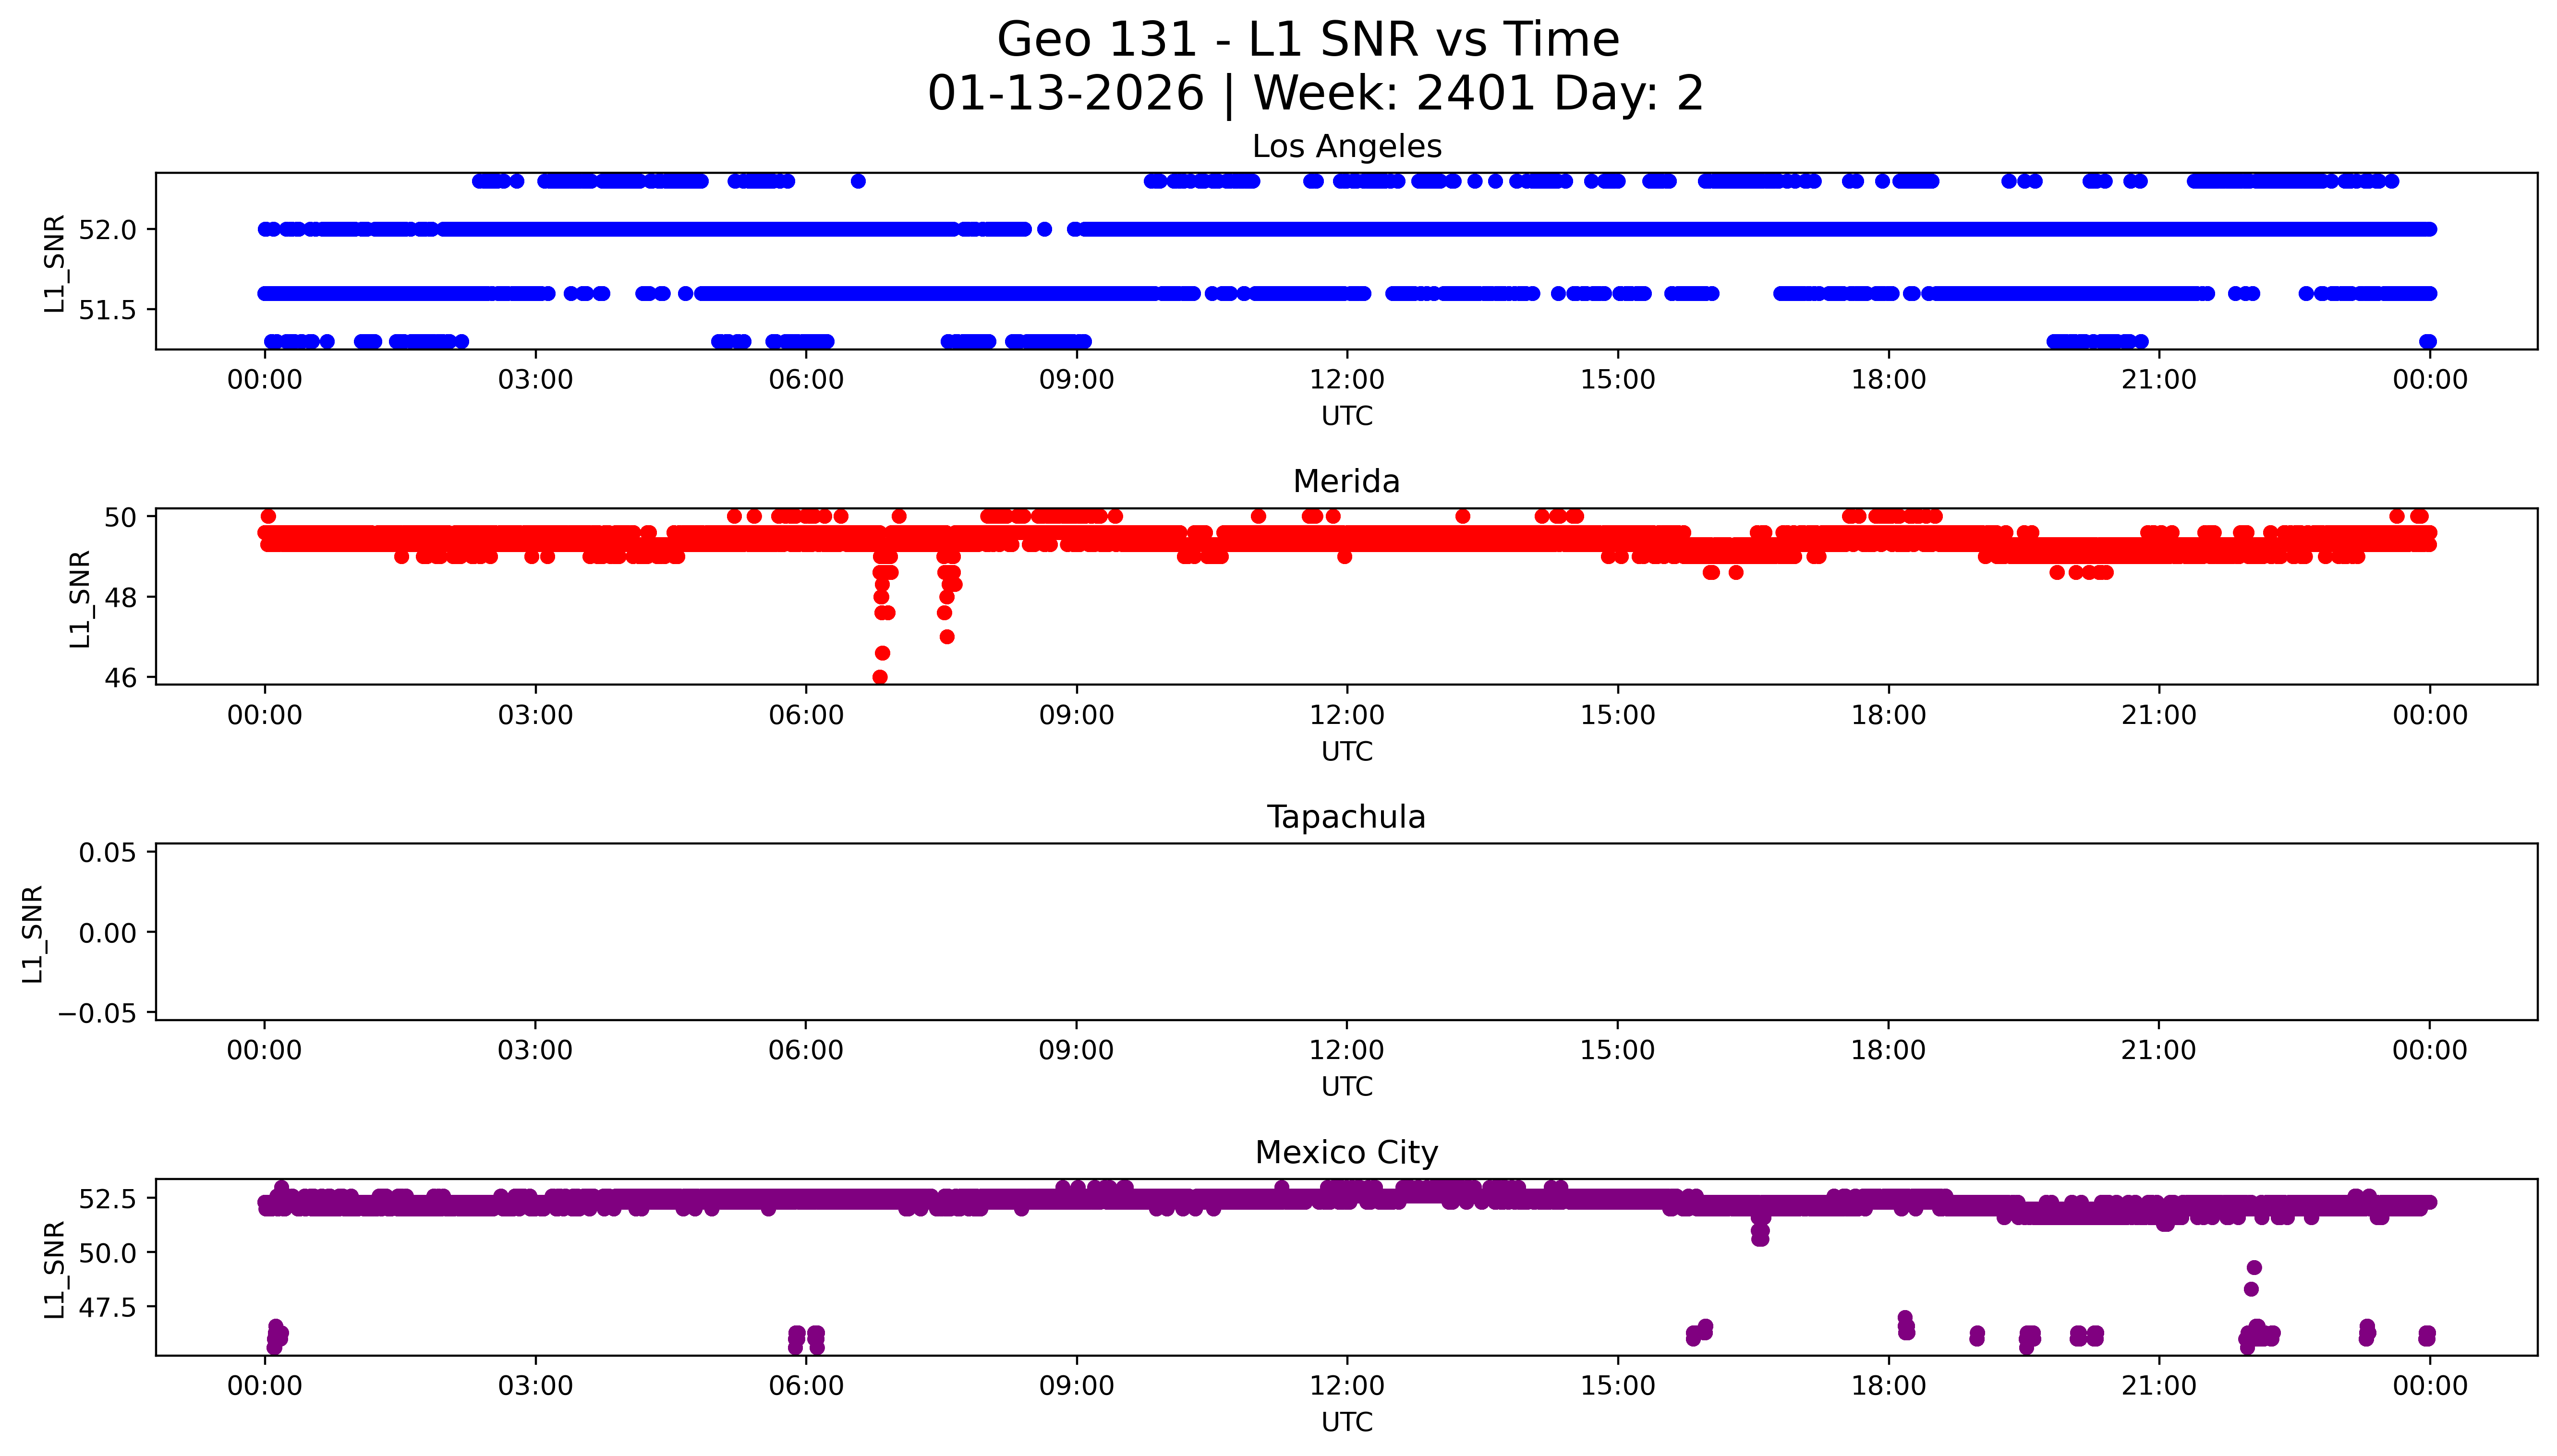
Task: Click the 52.0 y-axis label in Los Angeles plot
Action: click(107, 230)
